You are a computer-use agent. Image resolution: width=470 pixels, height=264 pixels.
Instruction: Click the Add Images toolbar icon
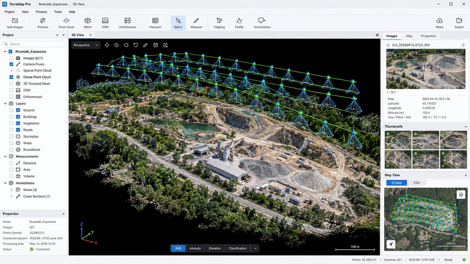15,21
